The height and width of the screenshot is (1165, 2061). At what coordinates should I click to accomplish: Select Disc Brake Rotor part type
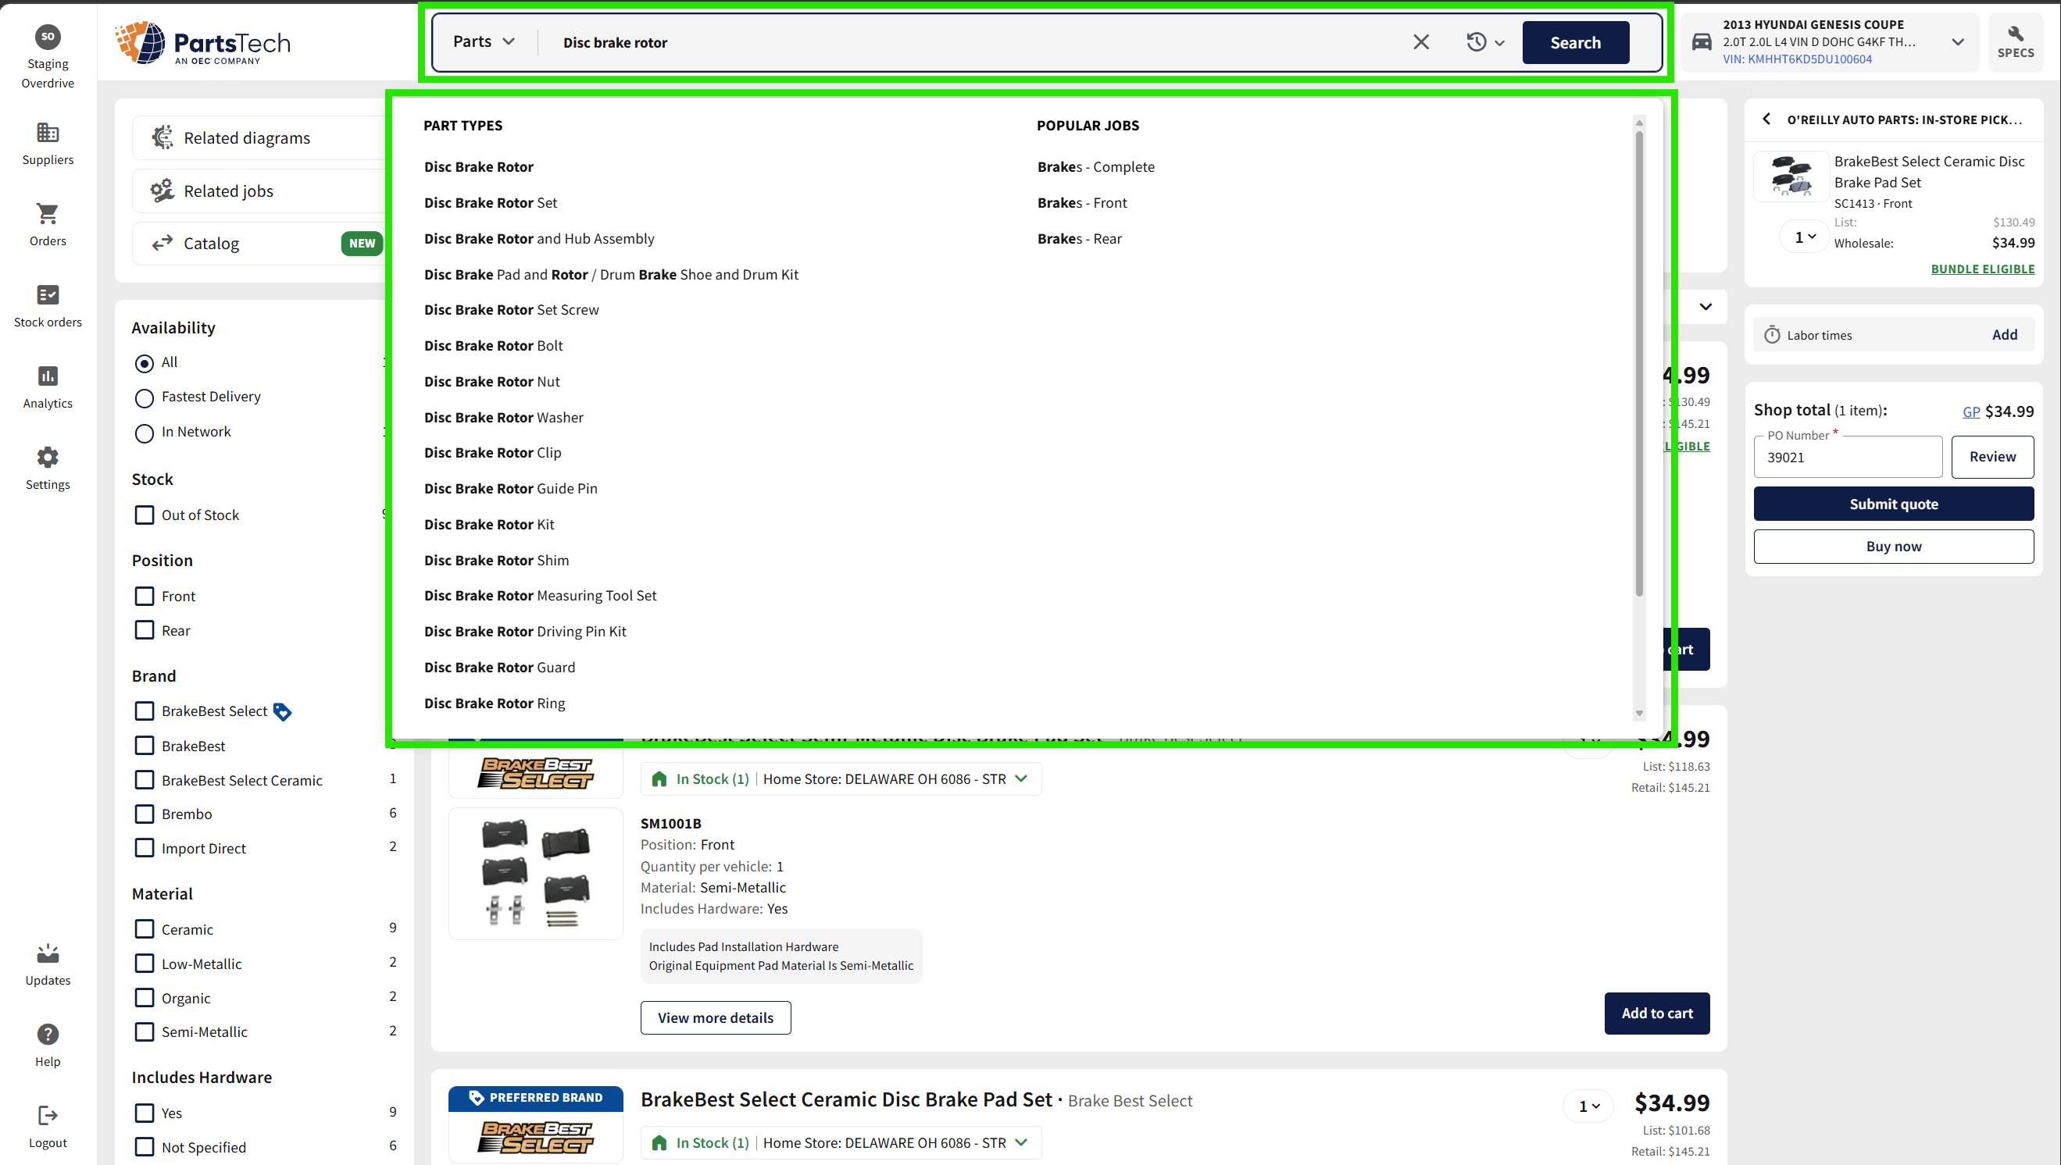click(x=479, y=166)
